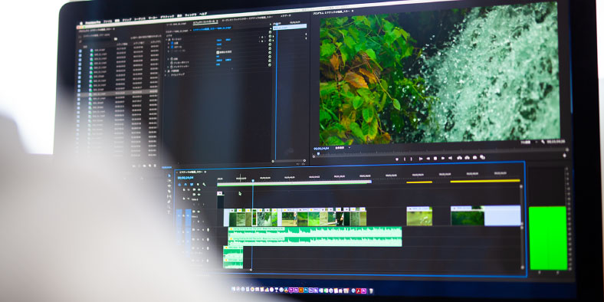
Task: Click the Go to In point button
Action: (421, 159)
